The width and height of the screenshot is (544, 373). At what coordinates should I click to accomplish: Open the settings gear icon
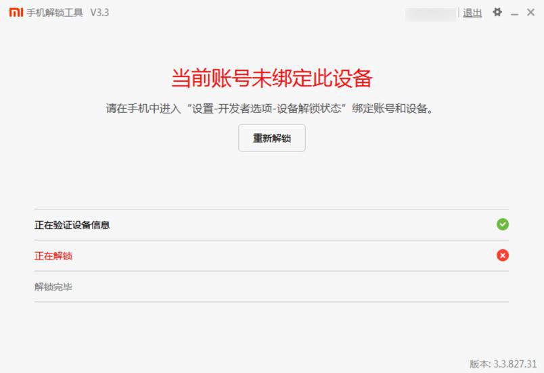pyautogui.click(x=497, y=12)
